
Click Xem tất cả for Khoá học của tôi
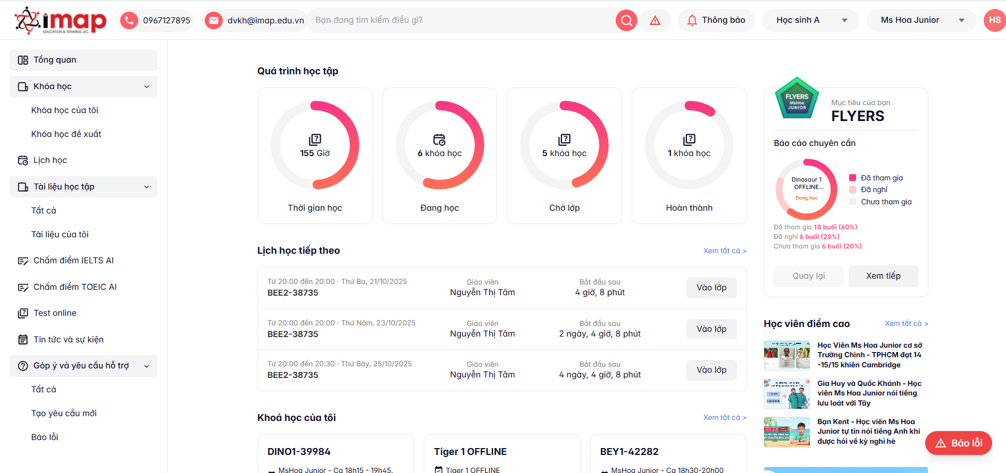725,417
